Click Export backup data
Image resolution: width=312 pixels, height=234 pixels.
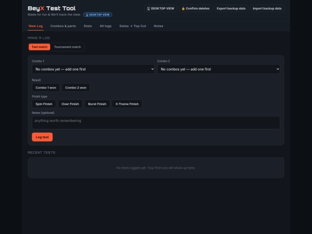pyautogui.click(x=231, y=9)
